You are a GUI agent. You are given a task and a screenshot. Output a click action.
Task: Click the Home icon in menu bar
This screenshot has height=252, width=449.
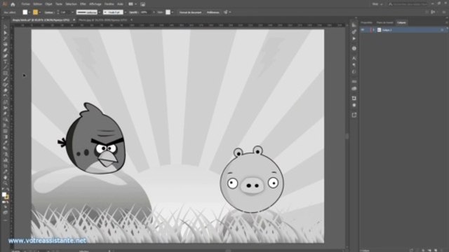(13, 4)
